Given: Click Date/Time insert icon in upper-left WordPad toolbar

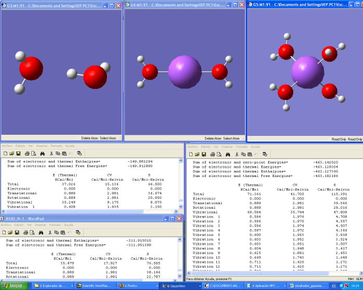Looking at the screenshot, I should click(79, 154).
